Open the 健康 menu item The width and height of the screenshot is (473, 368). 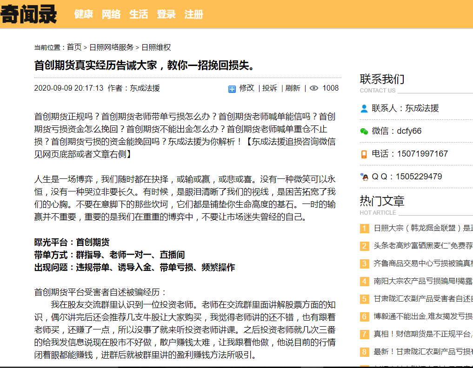[84, 14]
